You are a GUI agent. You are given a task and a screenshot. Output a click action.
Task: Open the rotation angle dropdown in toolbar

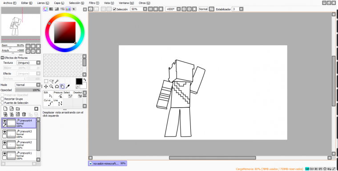(179, 9)
